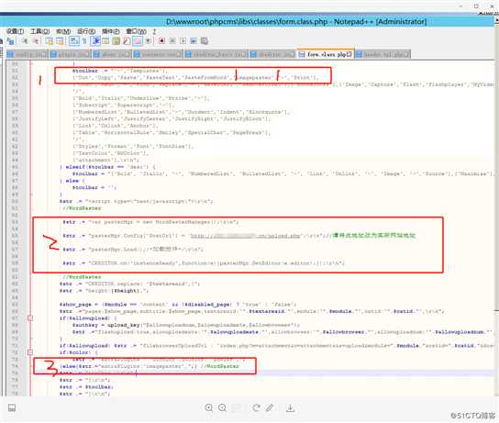
Task: Click the Stop Recording macro icon
Action: pos(172,40)
